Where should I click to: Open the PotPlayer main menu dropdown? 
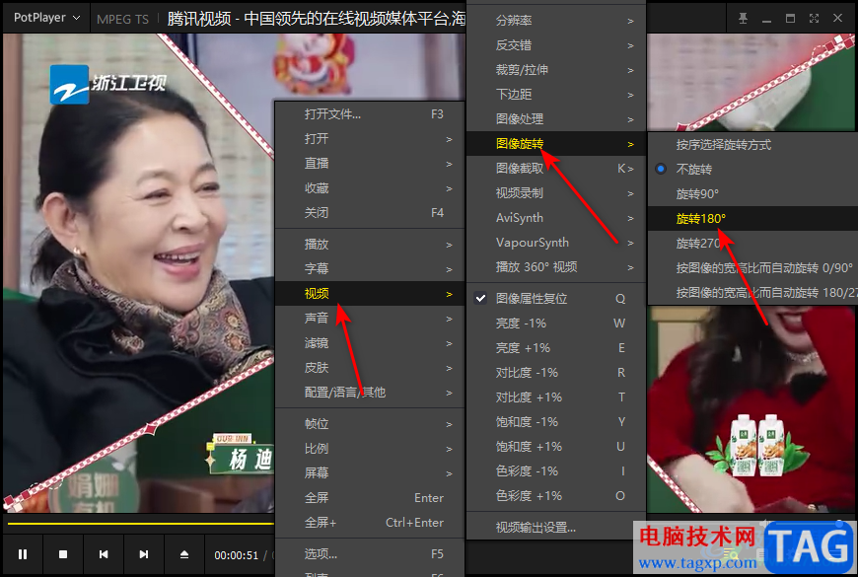click(x=47, y=18)
